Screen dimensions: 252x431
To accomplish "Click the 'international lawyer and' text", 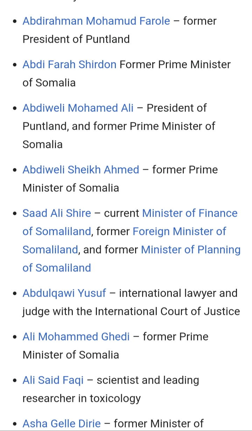I will (178, 293).
